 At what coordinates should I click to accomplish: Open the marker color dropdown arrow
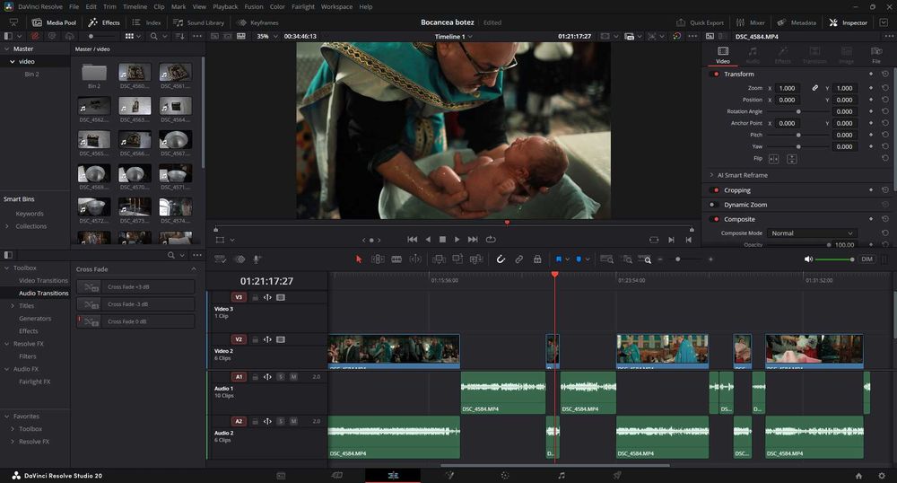pyautogui.click(x=588, y=259)
